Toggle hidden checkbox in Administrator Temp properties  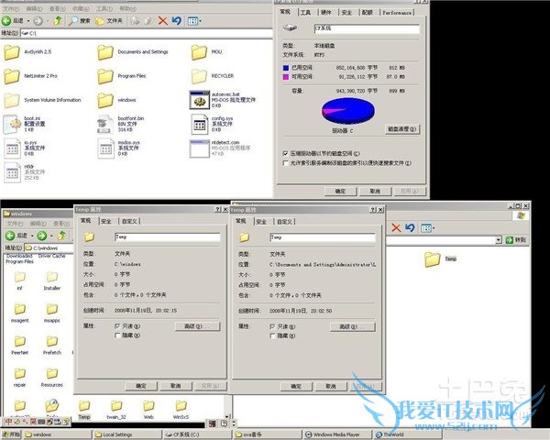pyautogui.click(x=272, y=335)
